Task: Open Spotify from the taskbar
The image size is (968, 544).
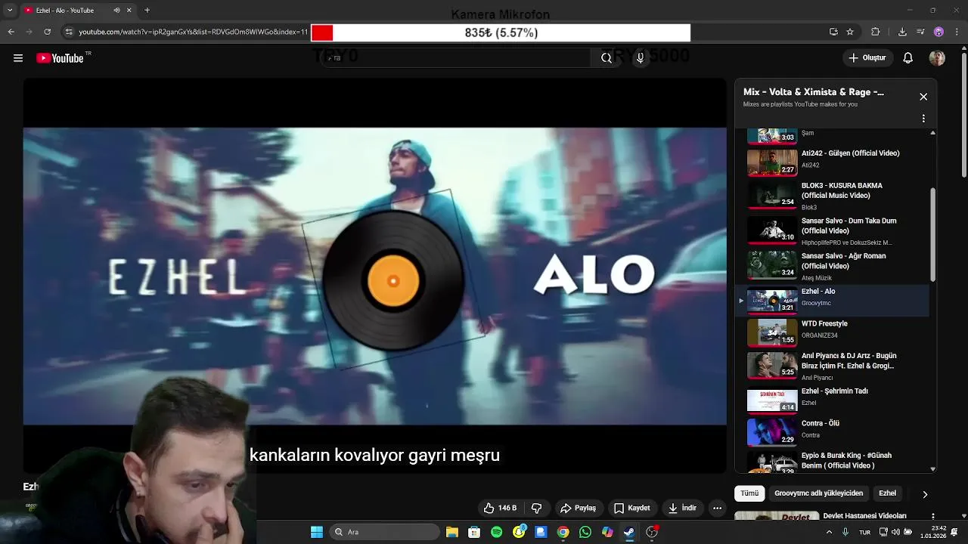Action: tap(497, 532)
